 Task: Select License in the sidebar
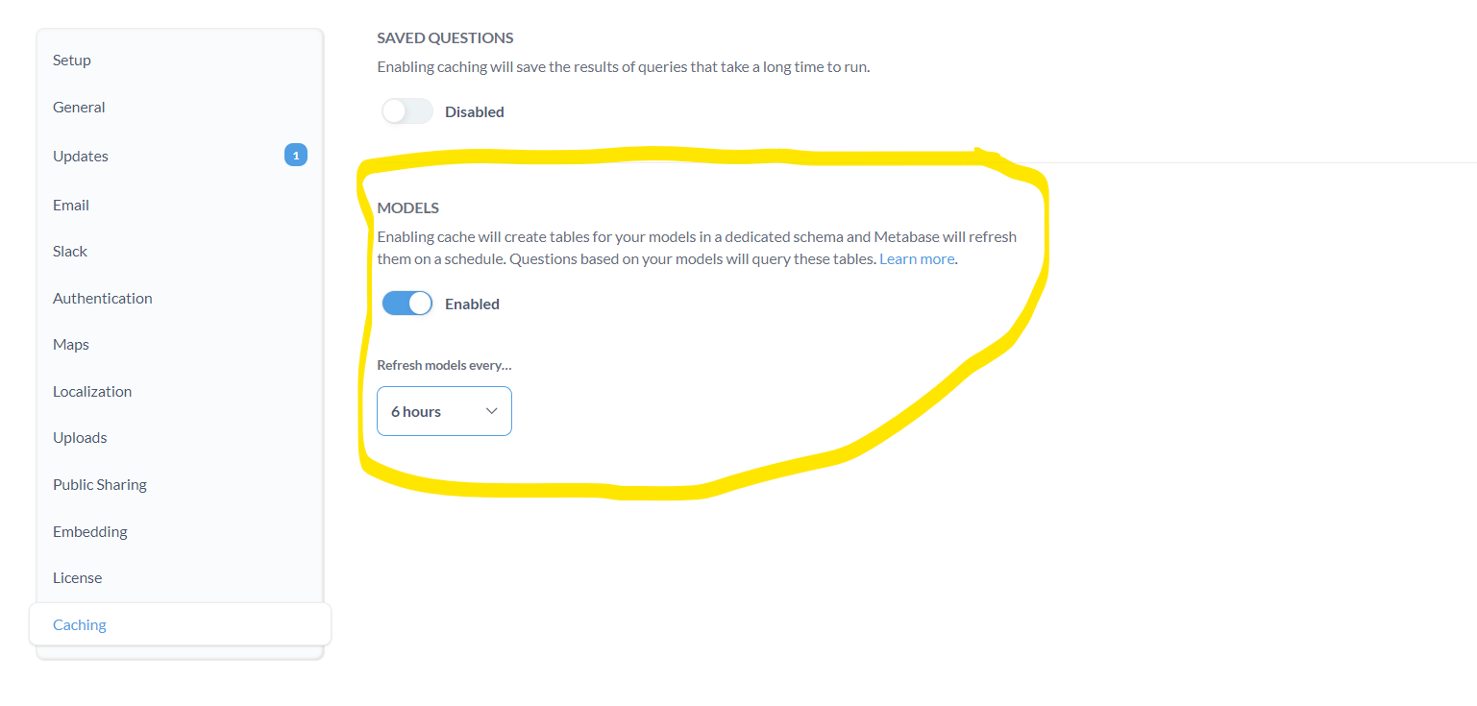pos(180,577)
